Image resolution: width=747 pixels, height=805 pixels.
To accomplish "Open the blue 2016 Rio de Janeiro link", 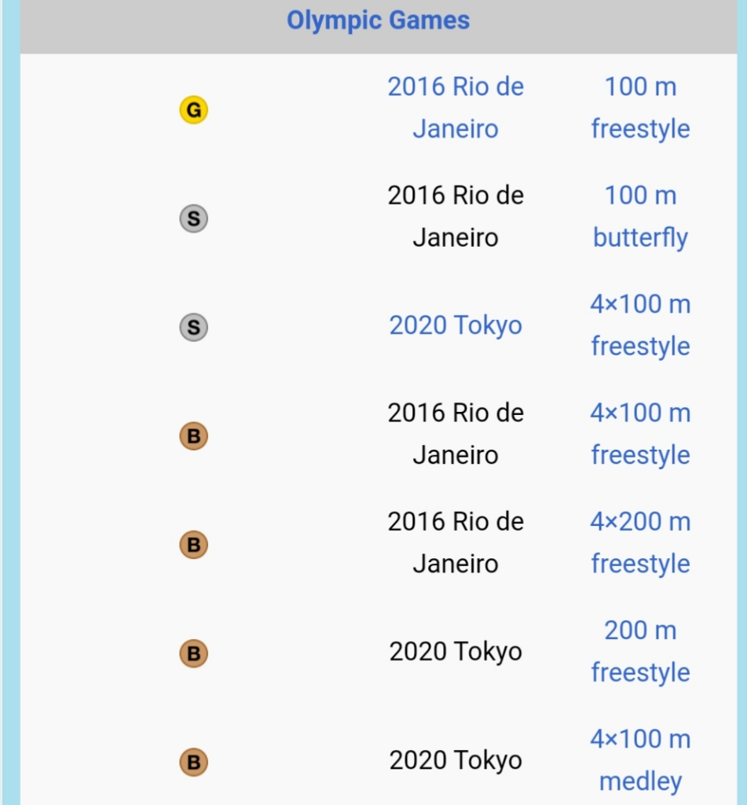I will (456, 107).
